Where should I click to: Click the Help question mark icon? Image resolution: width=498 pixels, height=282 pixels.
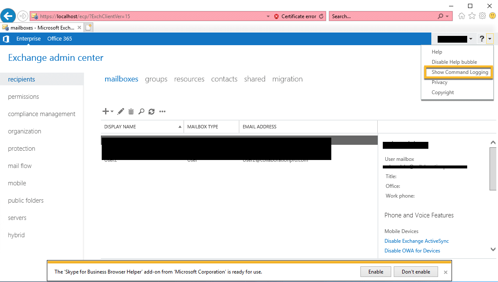pyautogui.click(x=482, y=38)
